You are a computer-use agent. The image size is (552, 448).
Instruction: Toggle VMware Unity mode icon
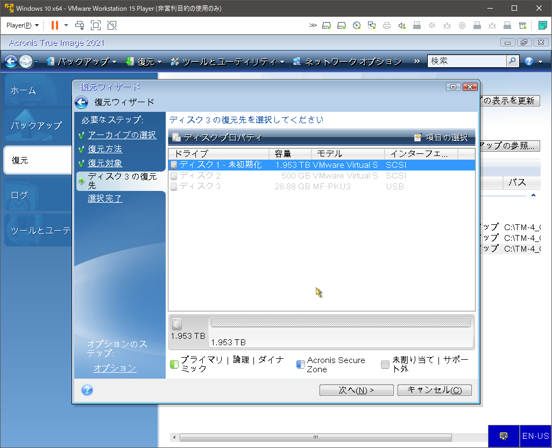(112, 25)
